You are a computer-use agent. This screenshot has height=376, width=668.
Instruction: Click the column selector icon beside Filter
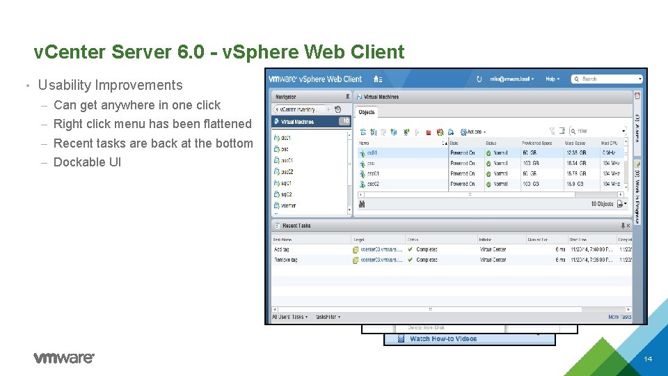[562, 131]
